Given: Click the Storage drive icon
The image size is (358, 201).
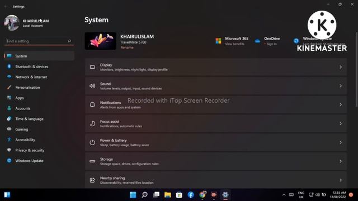Looking at the screenshot, I should pos(92,161).
